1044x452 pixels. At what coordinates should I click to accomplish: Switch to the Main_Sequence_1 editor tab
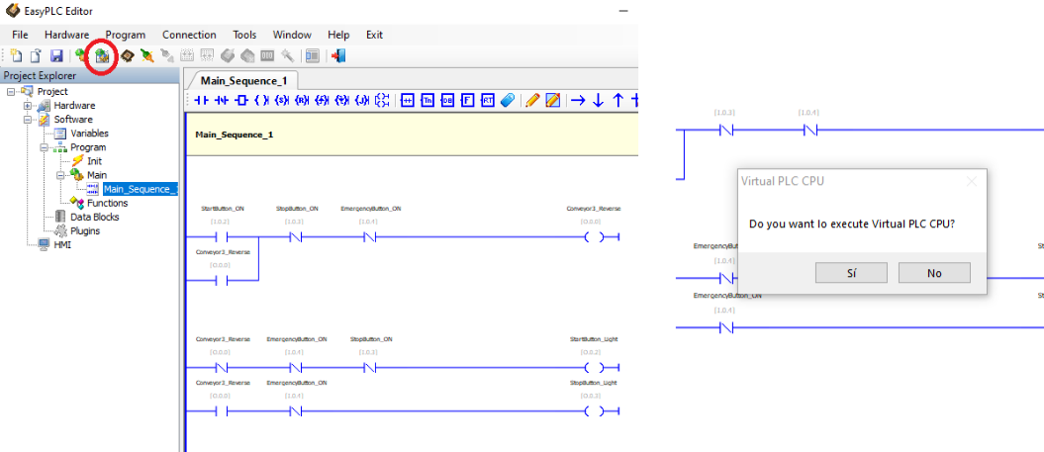[242, 81]
